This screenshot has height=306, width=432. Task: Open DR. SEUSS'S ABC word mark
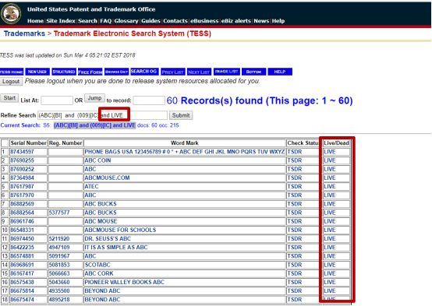coord(108,238)
